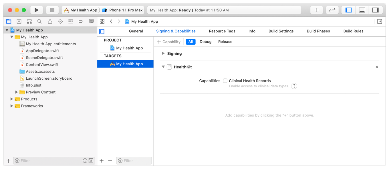Open the HealthKit help question mark
The image size is (389, 169).
[x=294, y=86]
